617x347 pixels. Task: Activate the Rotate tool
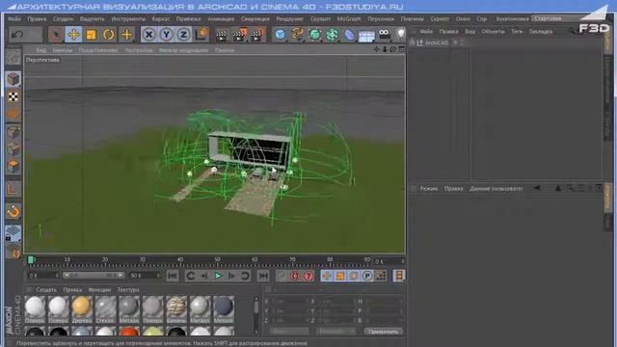coord(109,35)
